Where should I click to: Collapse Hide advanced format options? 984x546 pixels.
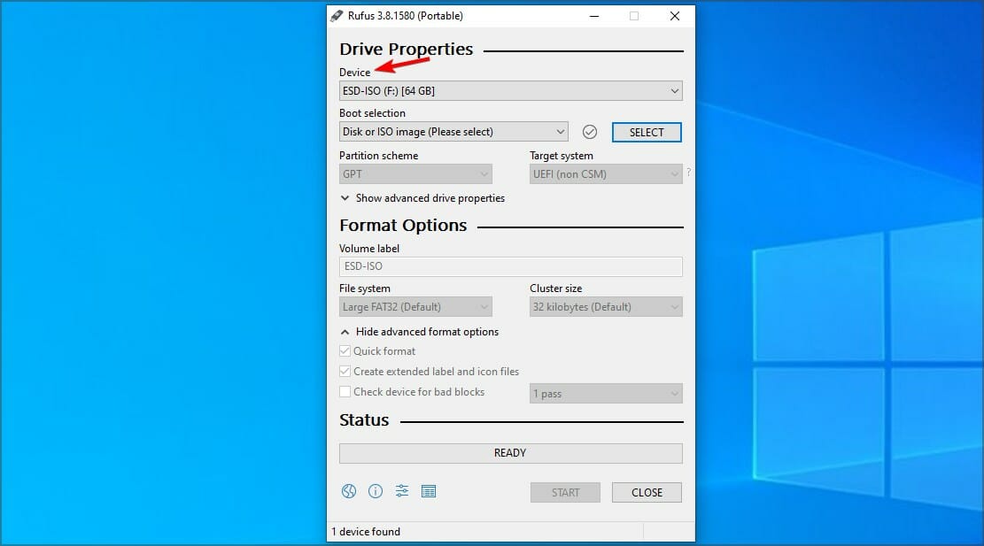(x=419, y=332)
